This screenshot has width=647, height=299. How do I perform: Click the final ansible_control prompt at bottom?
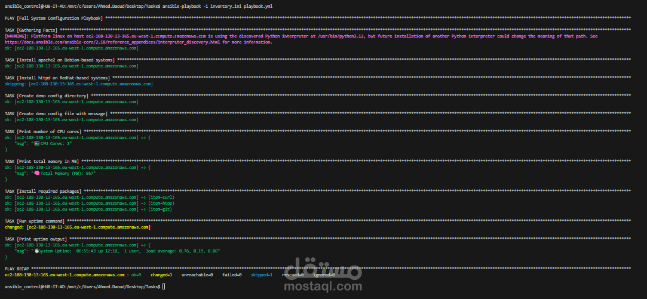pos(82,286)
